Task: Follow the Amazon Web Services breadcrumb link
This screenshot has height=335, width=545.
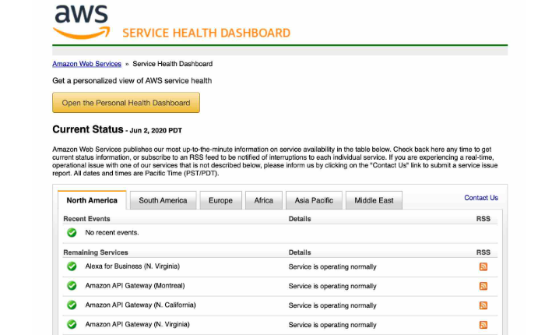Action: point(87,64)
